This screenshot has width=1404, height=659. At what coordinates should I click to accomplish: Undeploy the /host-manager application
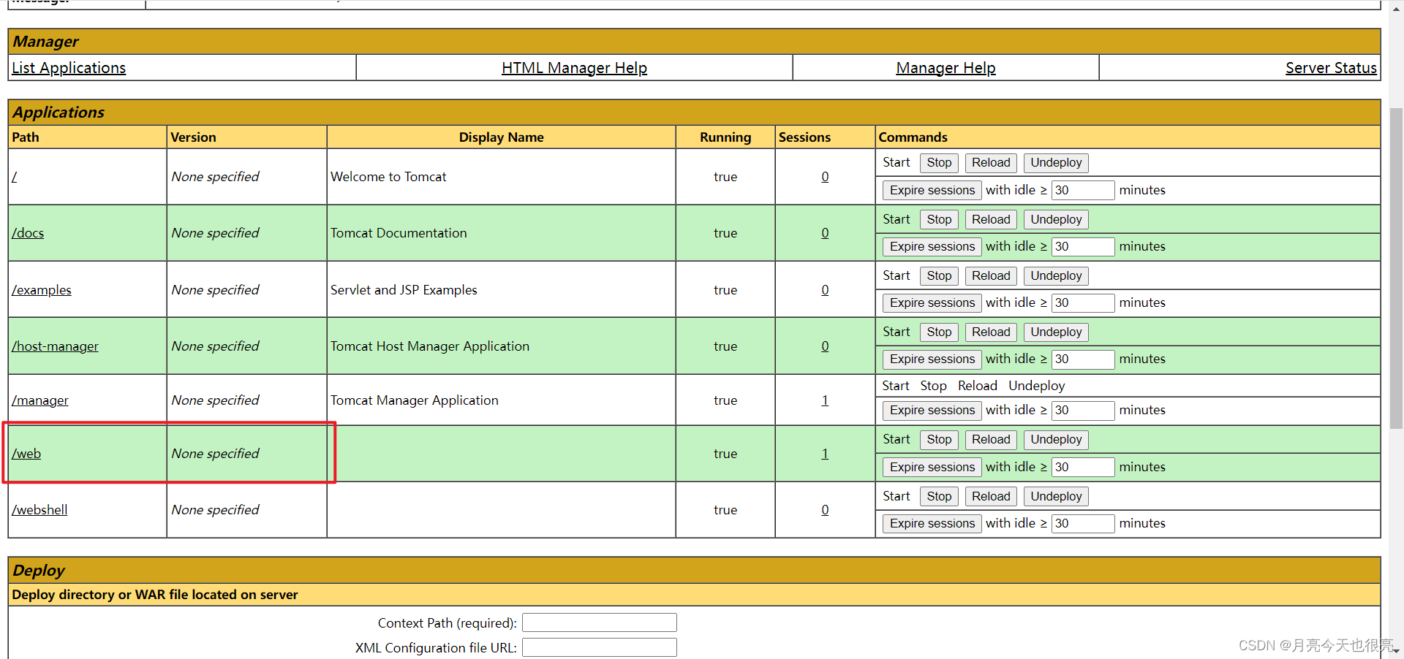[1056, 332]
